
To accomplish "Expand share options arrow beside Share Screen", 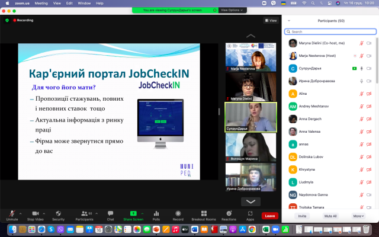I will point(142,213).
